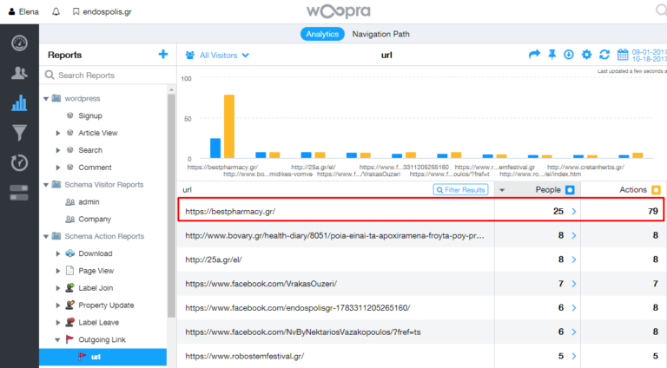This screenshot has width=667, height=368.
Task: Expand the Comment report node
Action: tap(58, 168)
